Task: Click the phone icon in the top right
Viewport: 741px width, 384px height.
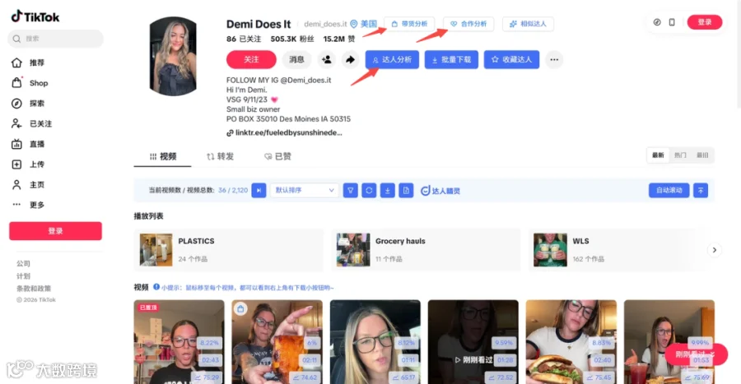Action: pyautogui.click(x=672, y=22)
